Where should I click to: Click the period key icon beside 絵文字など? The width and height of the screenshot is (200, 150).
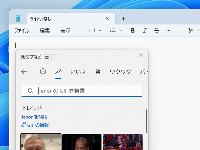[54, 57]
